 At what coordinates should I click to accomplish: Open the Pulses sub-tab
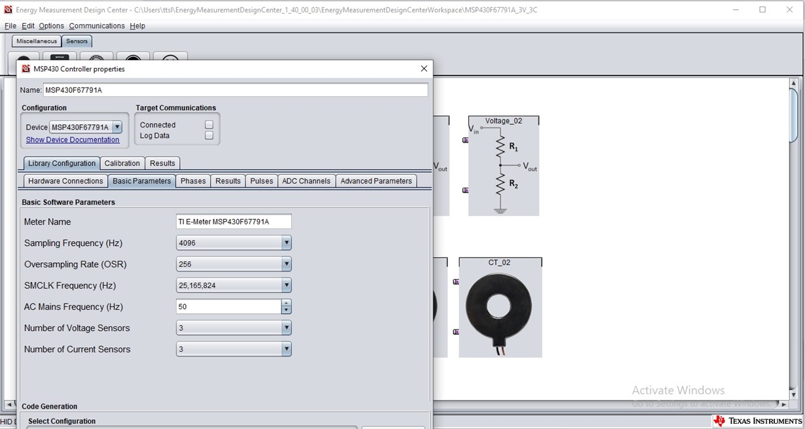pos(262,181)
